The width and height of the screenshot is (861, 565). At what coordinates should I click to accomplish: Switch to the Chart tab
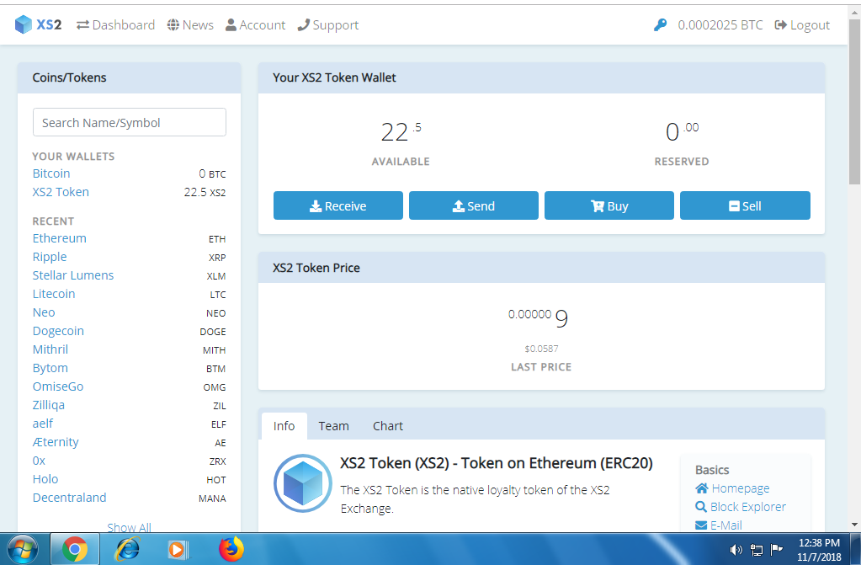[x=387, y=426]
